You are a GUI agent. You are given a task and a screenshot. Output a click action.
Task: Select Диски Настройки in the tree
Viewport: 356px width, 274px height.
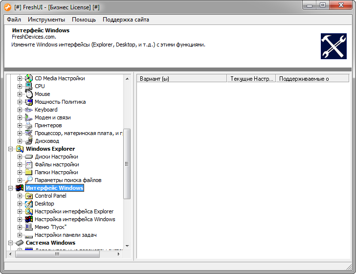[56, 157]
